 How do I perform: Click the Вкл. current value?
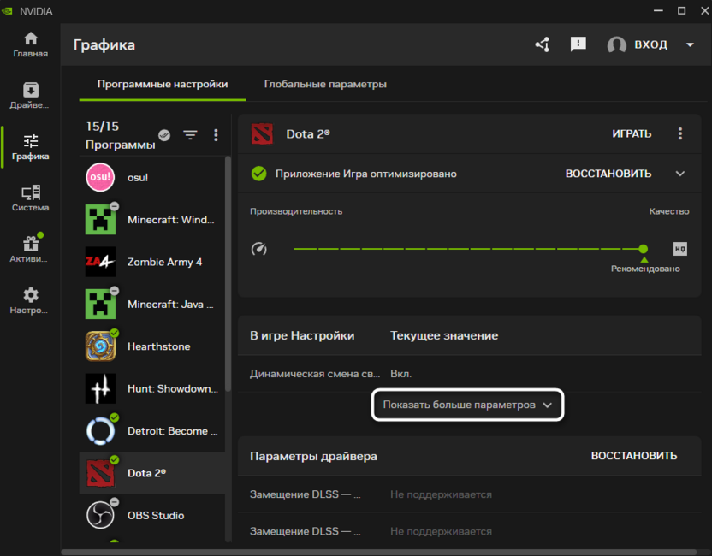[401, 374]
